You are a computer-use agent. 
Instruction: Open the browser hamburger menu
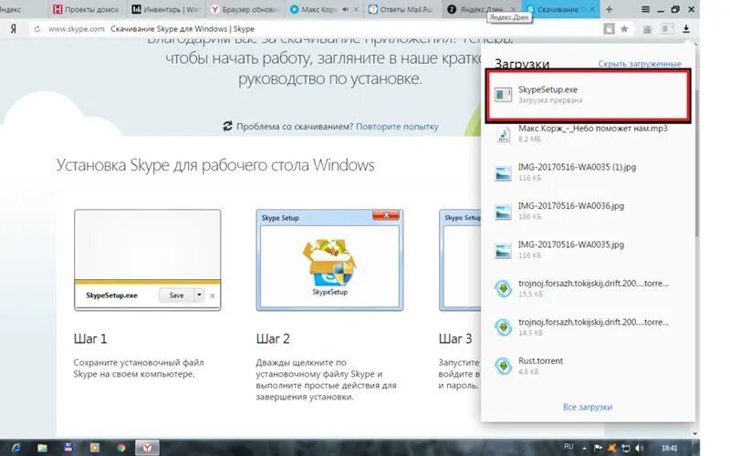pyautogui.click(x=645, y=9)
